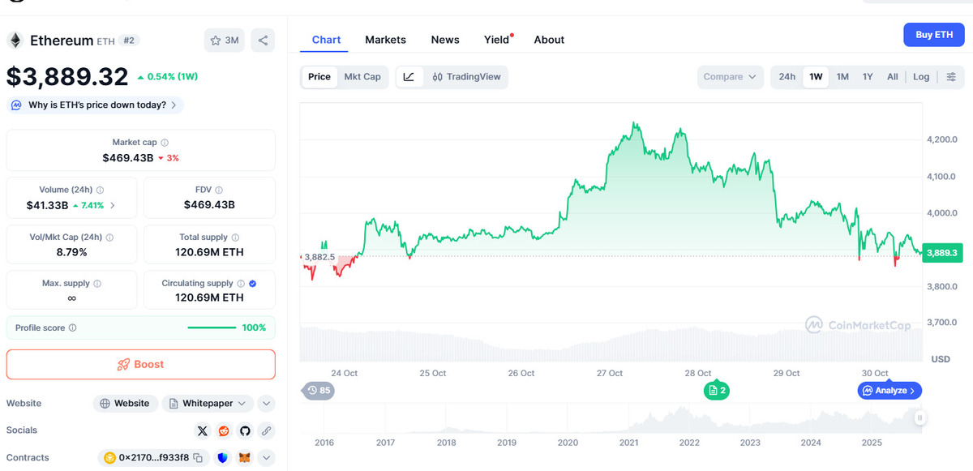Open Ethereum's X (Twitter) social link

point(203,430)
